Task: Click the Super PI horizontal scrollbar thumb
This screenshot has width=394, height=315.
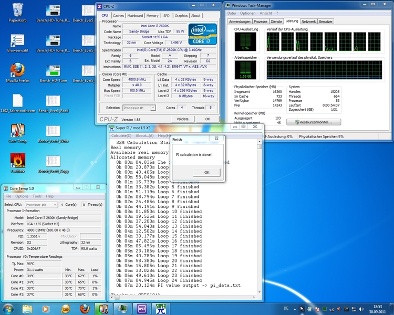Action: [117, 298]
